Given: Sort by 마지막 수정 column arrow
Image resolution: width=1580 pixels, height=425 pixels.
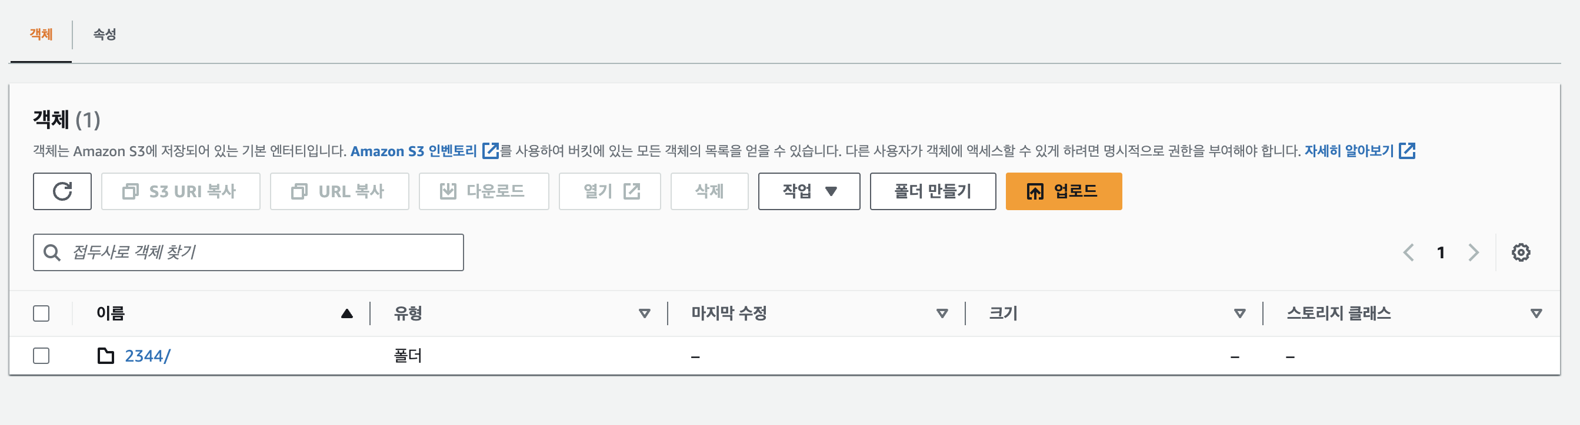Looking at the screenshot, I should [x=942, y=313].
